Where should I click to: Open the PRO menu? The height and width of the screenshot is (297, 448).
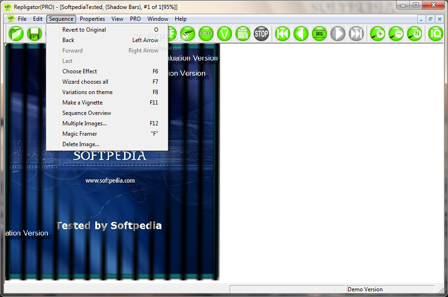[x=135, y=19]
